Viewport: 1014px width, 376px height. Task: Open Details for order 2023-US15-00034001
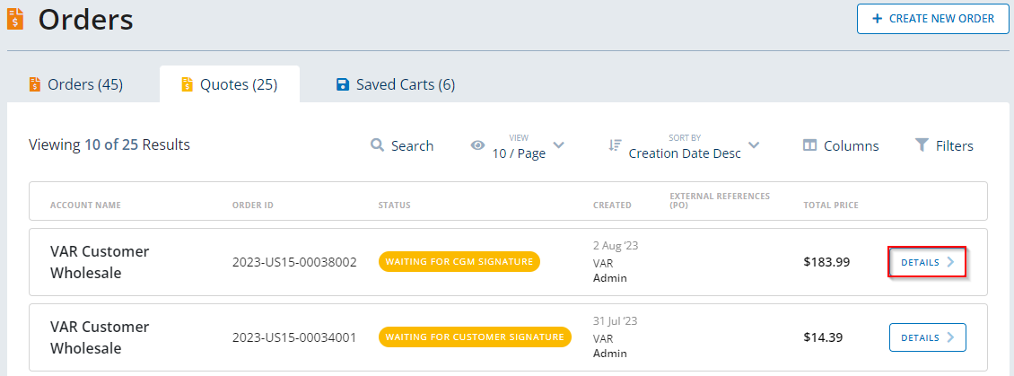[x=927, y=337]
